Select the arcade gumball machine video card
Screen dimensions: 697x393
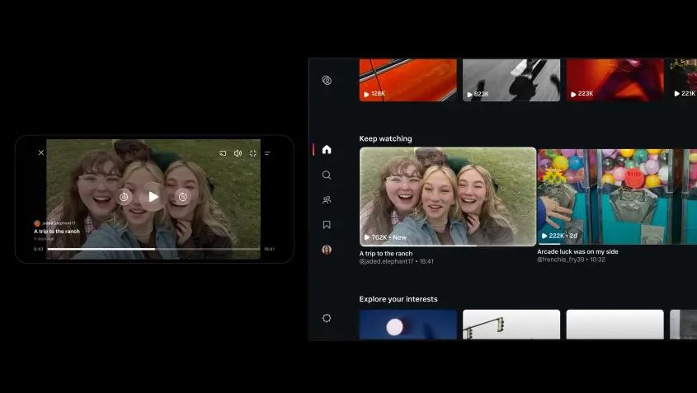pos(617,197)
